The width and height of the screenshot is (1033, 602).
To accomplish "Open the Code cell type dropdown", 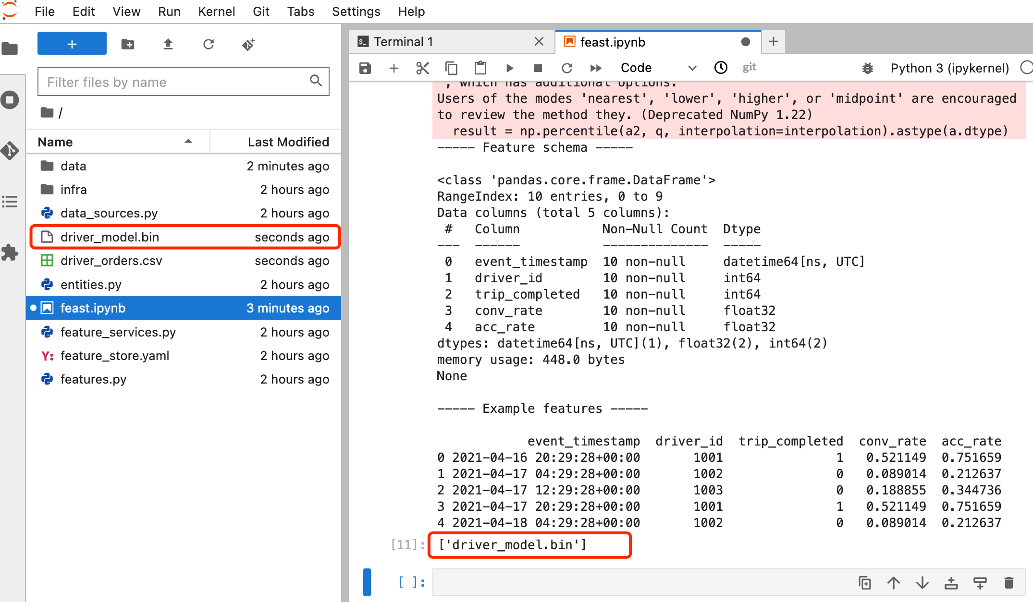I will (x=656, y=67).
